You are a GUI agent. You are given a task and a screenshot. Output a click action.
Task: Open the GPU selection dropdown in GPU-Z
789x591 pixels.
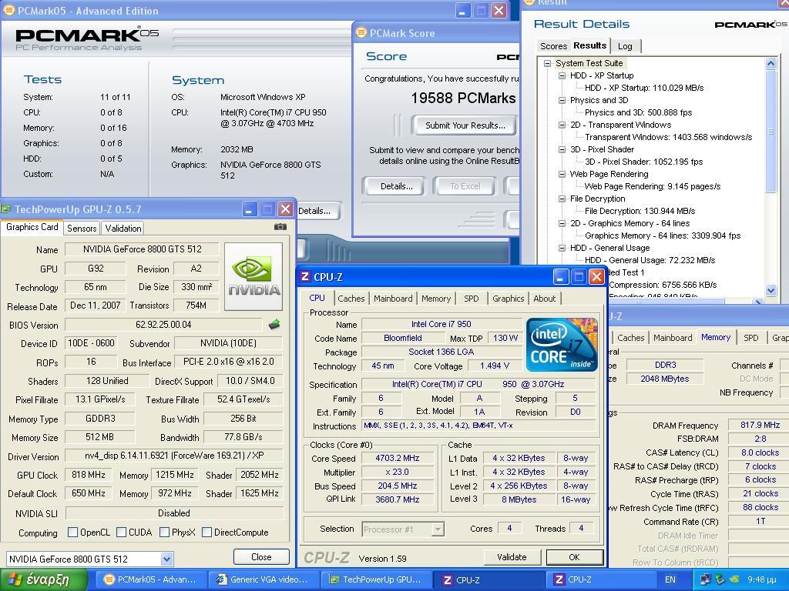pos(166,559)
